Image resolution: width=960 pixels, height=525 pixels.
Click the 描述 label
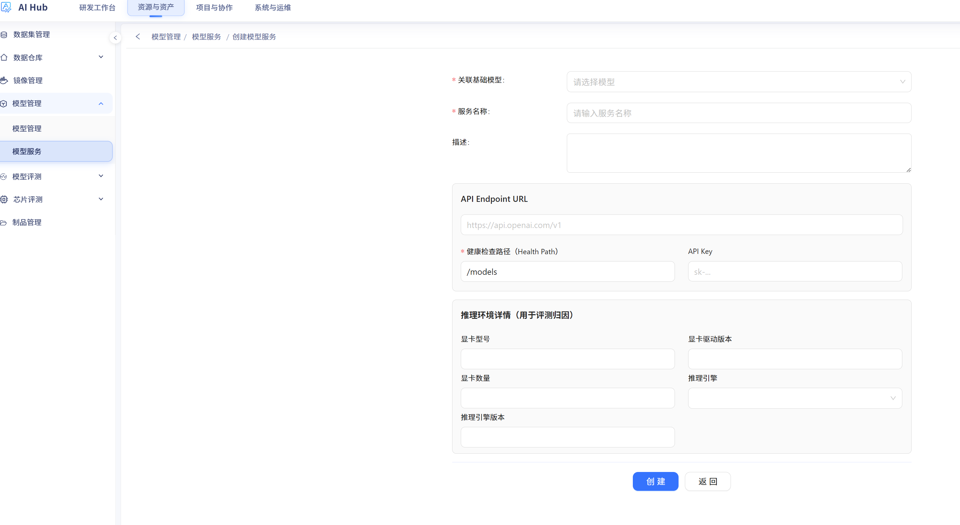(x=461, y=142)
